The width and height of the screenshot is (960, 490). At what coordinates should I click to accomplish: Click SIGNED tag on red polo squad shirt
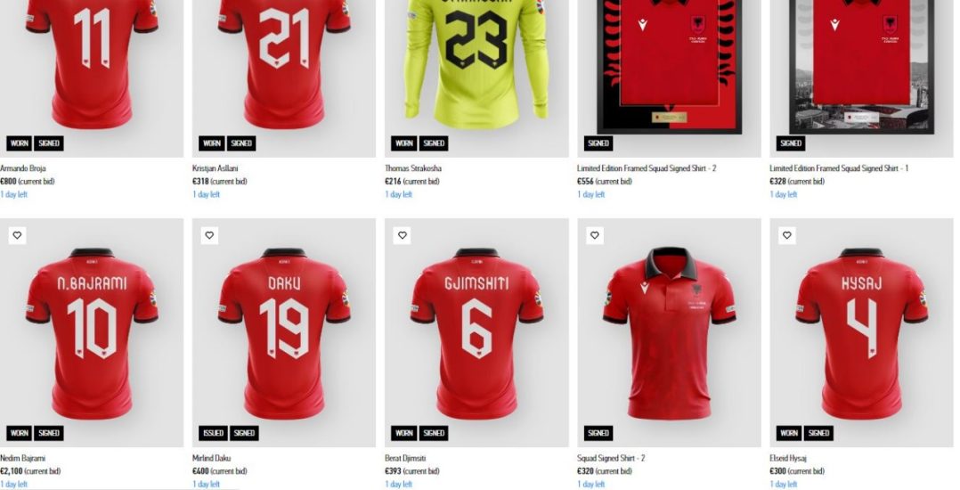pos(598,433)
